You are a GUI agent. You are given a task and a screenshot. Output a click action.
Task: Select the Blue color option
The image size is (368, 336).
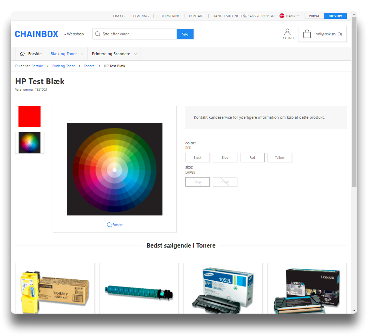(225, 157)
